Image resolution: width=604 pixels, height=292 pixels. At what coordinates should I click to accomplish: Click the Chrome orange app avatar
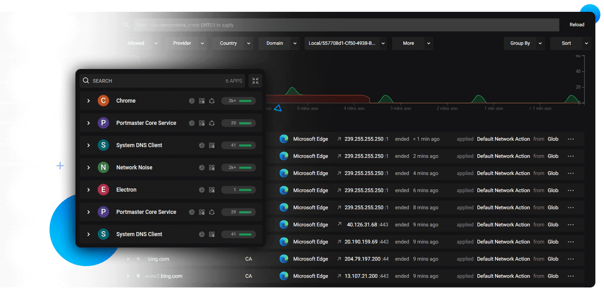(x=103, y=101)
